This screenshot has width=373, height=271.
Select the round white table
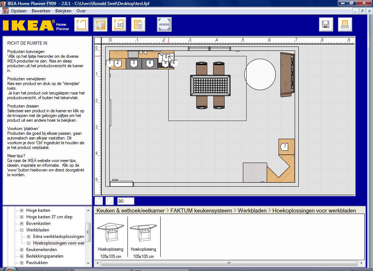pos(260,74)
